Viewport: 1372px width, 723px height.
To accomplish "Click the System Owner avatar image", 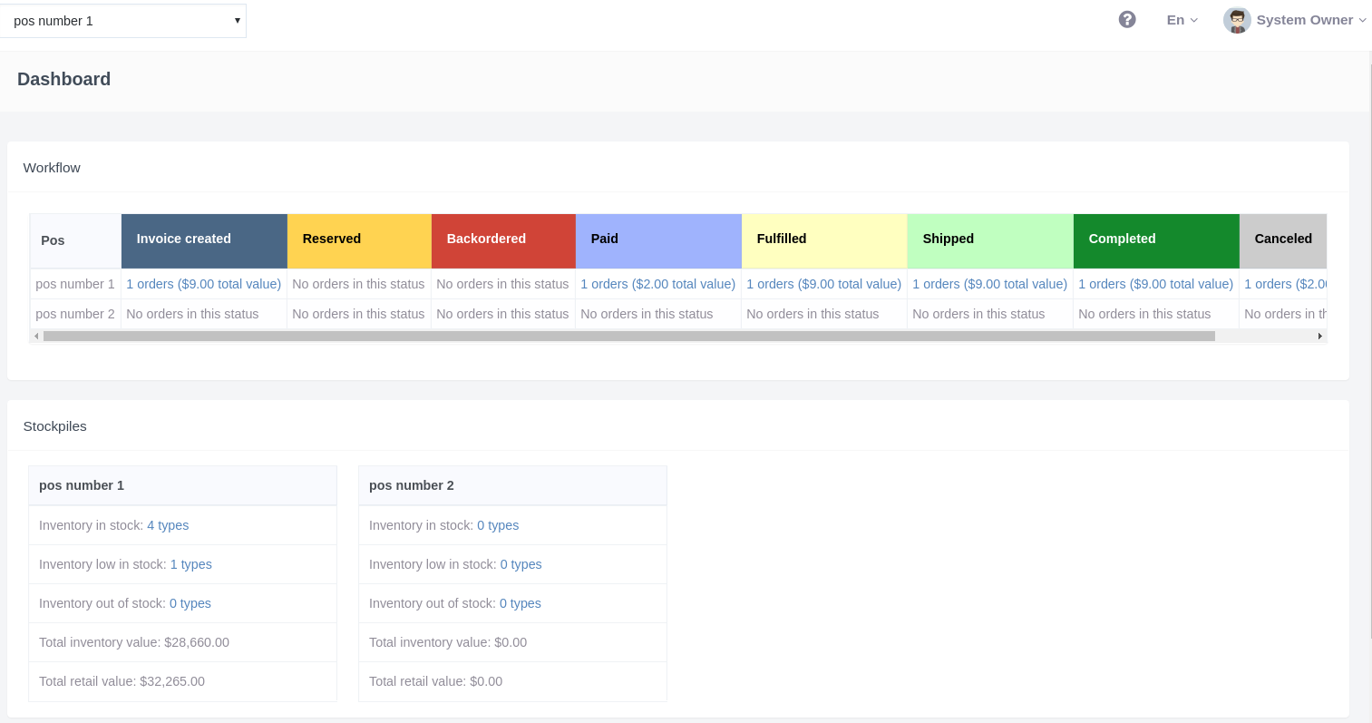I will click(x=1237, y=20).
